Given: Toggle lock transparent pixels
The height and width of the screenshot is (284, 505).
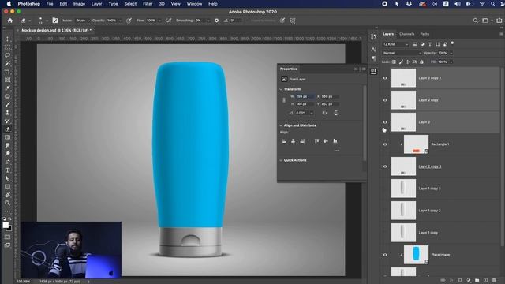Looking at the screenshot, I should click(x=394, y=62).
